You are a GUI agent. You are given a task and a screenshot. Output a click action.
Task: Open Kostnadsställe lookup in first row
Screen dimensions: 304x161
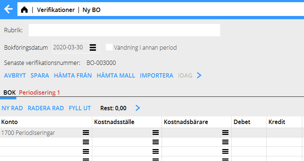coord(155,133)
